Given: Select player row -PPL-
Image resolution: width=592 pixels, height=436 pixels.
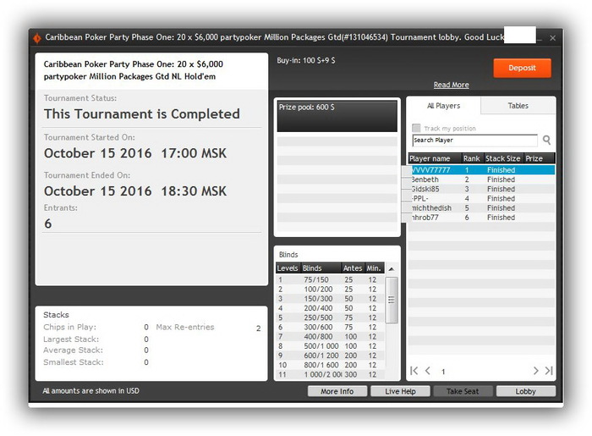Looking at the screenshot, I should tap(481, 198).
